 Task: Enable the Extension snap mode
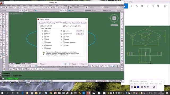coord(45,48)
